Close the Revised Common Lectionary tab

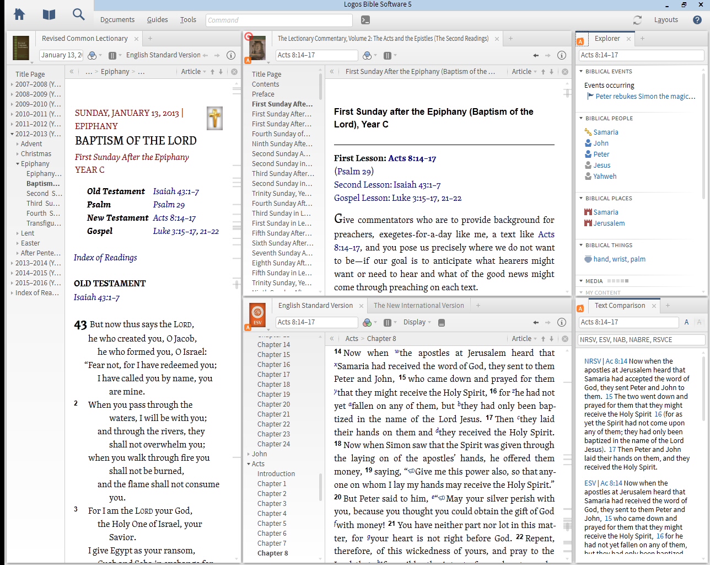[x=136, y=39]
